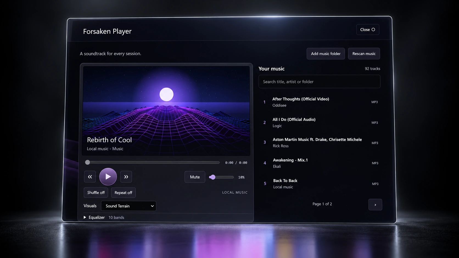Toggle Repeat off button

point(123,192)
